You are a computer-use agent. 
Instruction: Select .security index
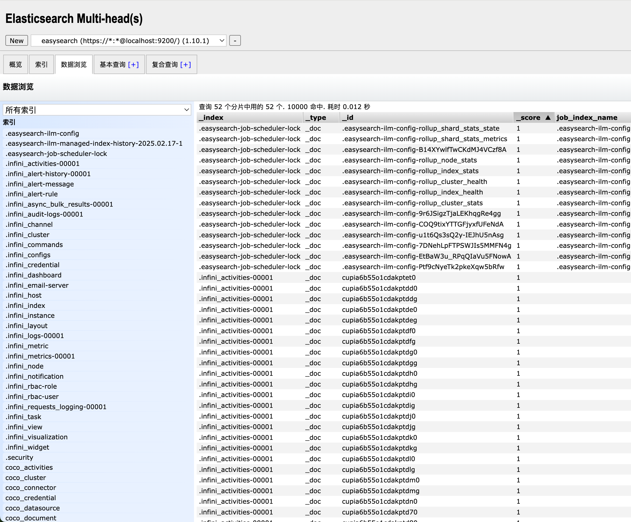97,457
